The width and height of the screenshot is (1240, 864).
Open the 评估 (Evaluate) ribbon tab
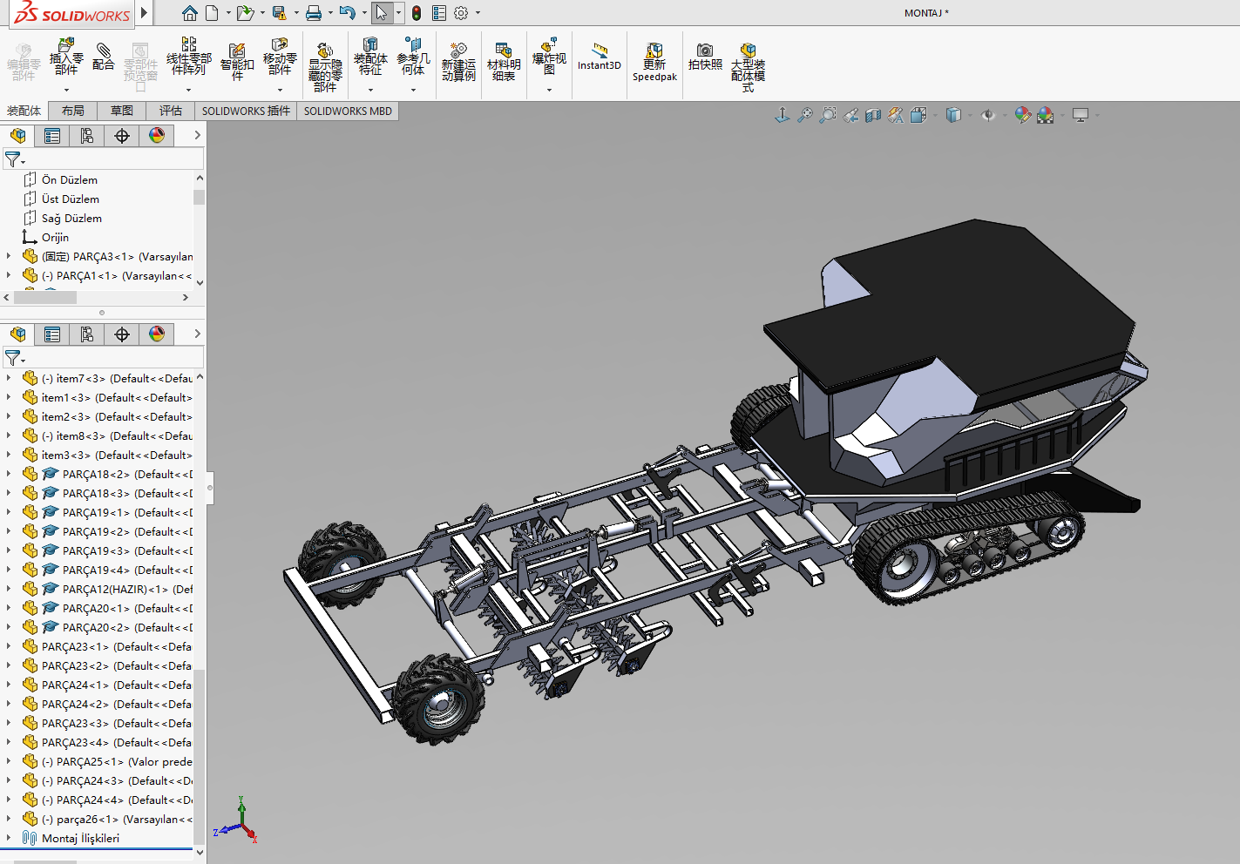pyautogui.click(x=171, y=111)
